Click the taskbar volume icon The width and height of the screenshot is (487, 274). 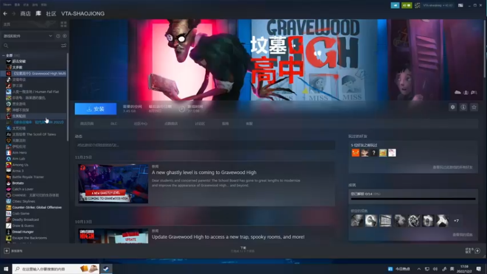point(435,269)
